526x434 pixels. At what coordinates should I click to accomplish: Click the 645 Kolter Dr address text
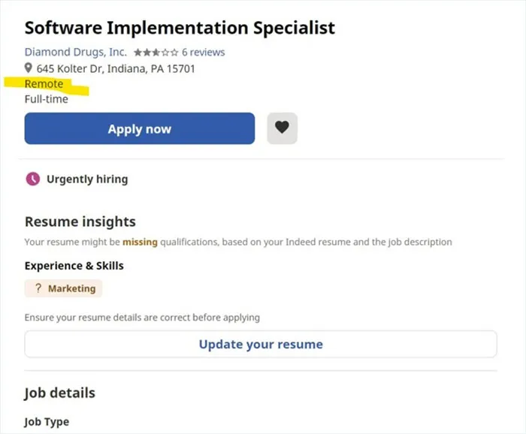(x=116, y=68)
